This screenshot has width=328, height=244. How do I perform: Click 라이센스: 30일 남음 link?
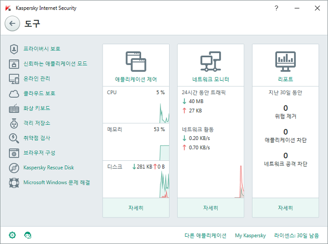tap(297, 236)
